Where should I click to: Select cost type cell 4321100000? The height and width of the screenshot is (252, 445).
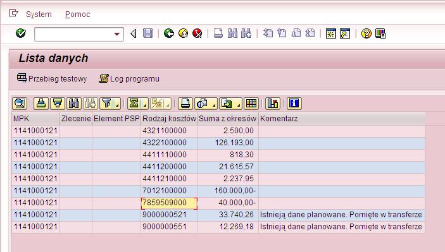[x=169, y=131]
